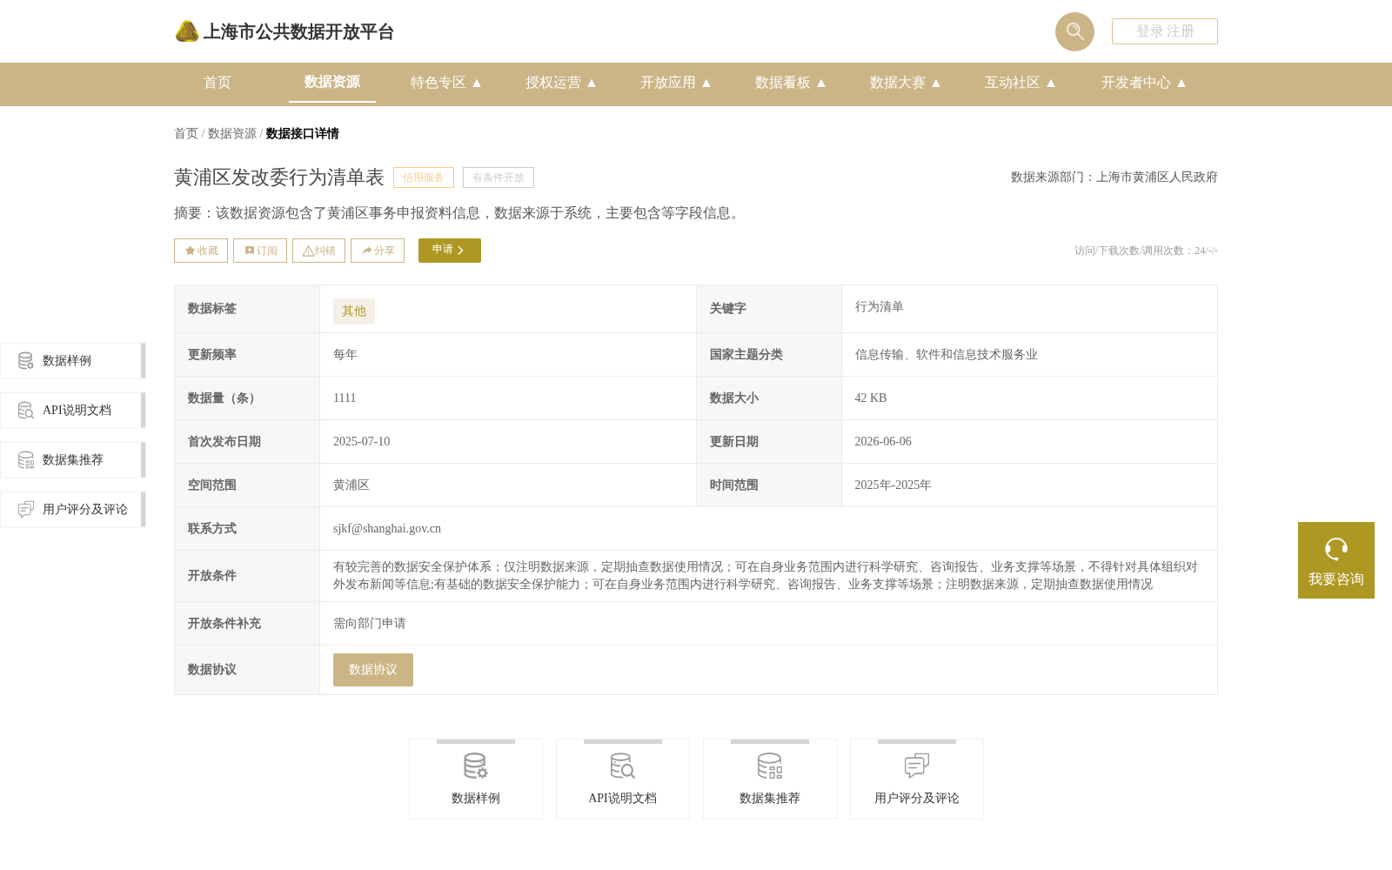Click sidebar label API说明文档

77,410
